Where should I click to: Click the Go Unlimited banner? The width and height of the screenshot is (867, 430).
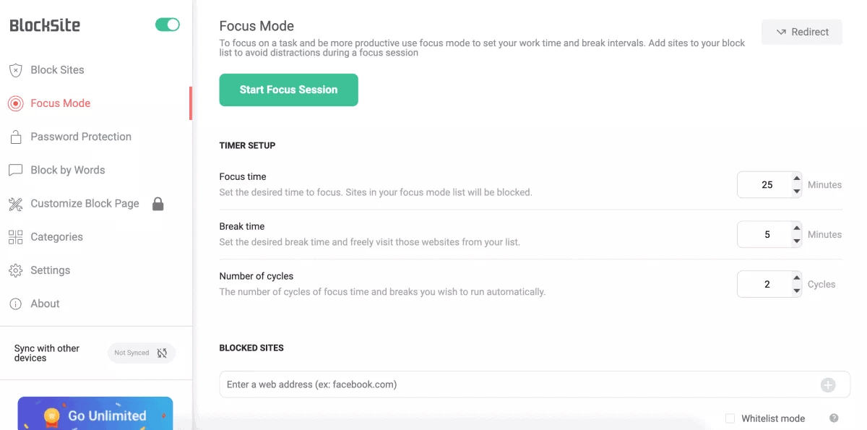95,415
